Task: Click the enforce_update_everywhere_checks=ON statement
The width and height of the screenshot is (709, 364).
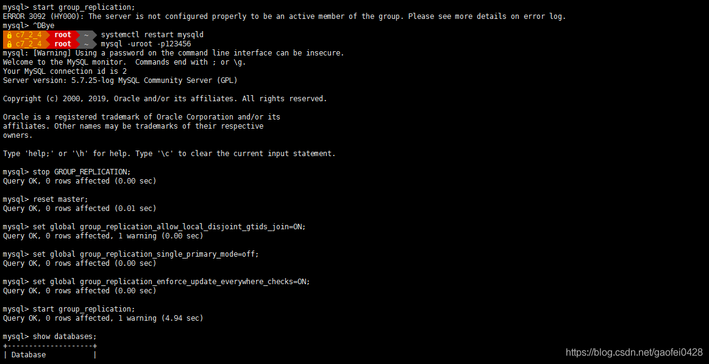Action: (x=157, y=281)
